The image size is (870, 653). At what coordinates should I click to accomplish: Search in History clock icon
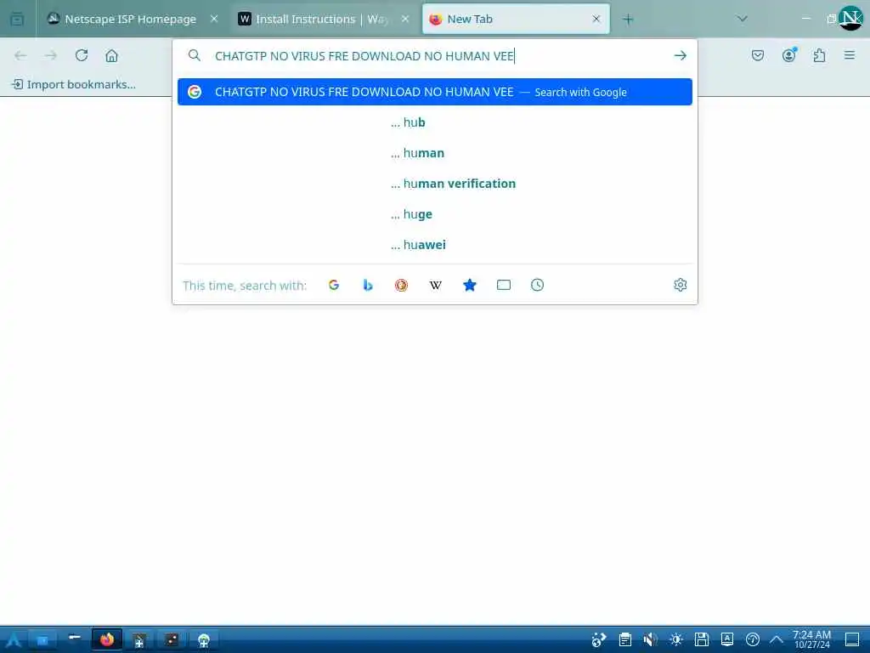click(537, 286)
